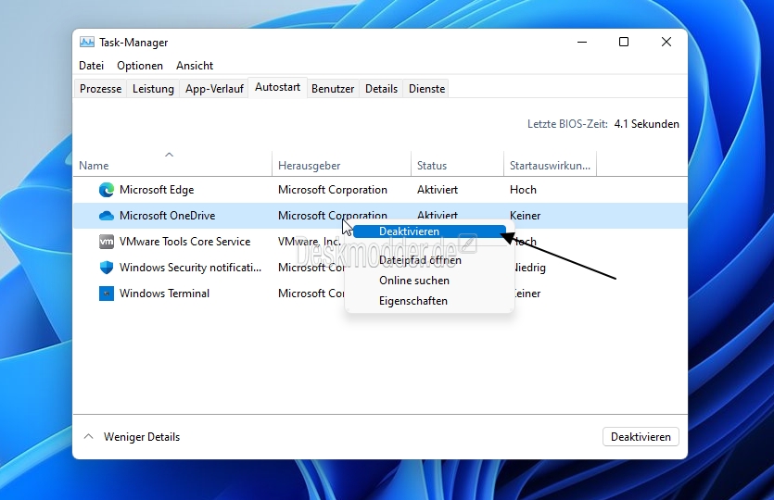
Task: Sort by the Startauswirkungen column header
Action: [x=550, y=166]
